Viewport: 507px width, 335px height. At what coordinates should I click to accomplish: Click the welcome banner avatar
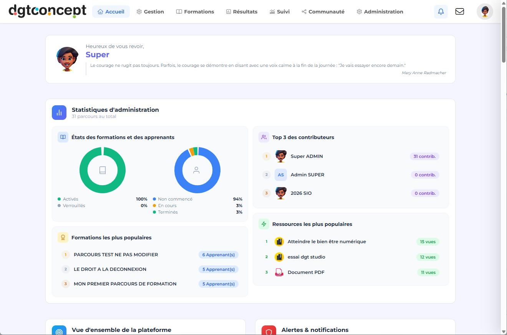pyautogui.click(x=68, y=59)
